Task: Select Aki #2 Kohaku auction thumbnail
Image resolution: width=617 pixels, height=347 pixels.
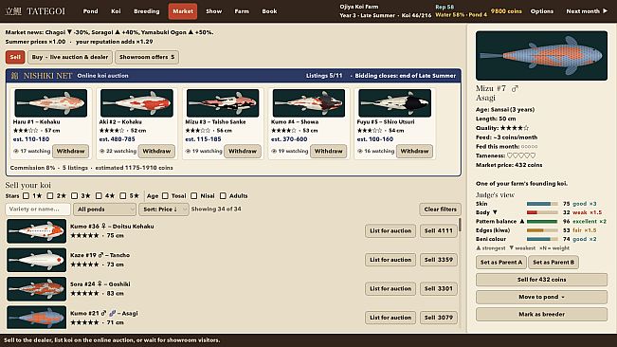Action: (x=136, y=103)
